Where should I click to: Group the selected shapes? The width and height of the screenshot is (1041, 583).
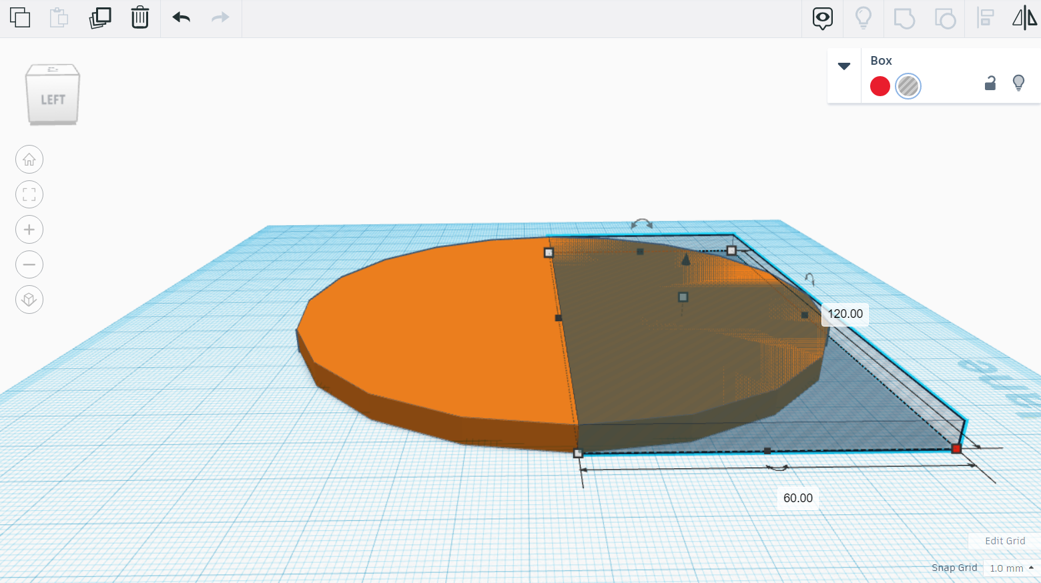(904, 18)
